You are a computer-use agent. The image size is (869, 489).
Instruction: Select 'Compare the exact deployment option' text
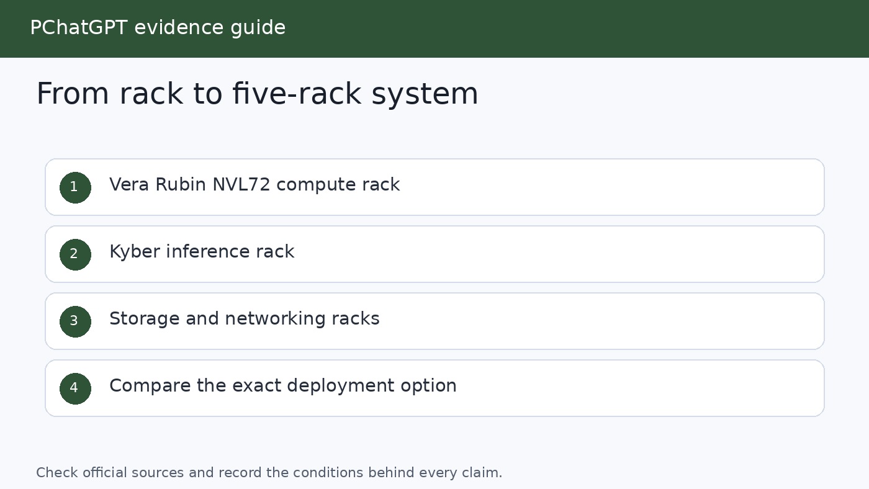click(283, 386)
